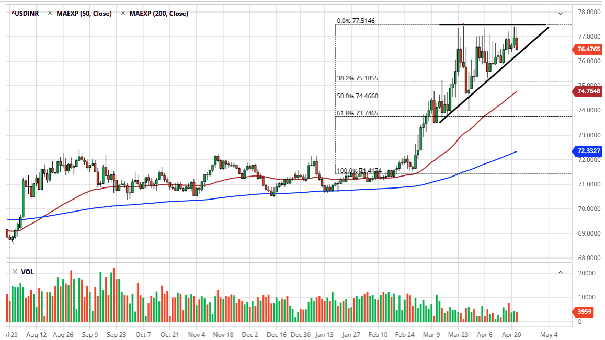Click the VOL pane label

tap(27, 272)
